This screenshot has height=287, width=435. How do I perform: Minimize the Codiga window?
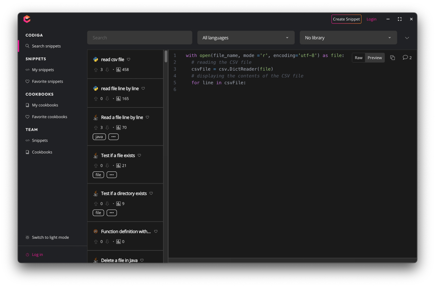pyautogui.click(x=388, y=19)
